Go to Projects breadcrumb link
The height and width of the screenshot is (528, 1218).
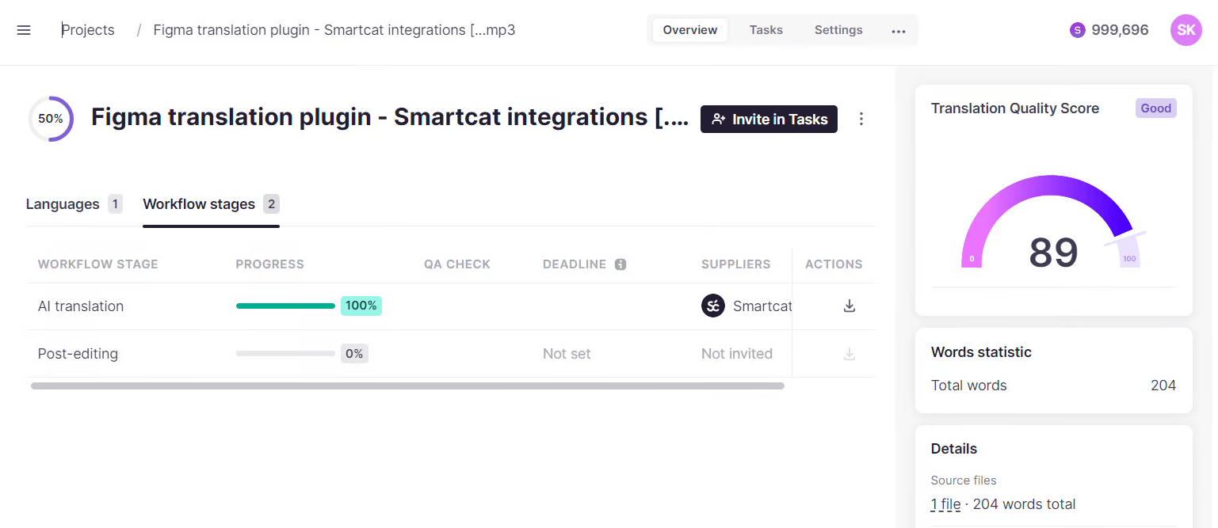88,30
